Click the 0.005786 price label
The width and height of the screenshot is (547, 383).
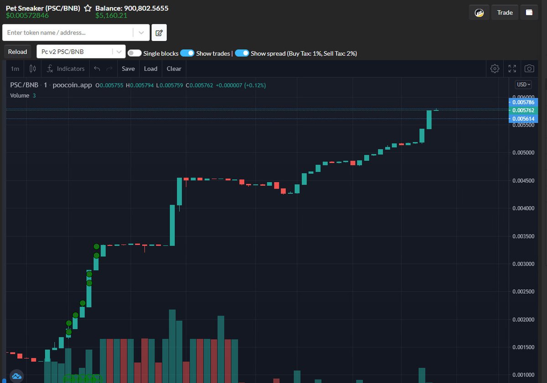(x=523, y=102)
